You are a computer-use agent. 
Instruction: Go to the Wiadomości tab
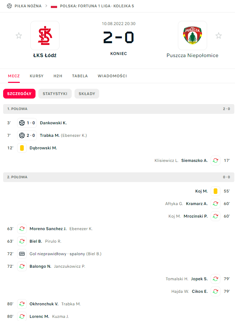[112, 76]
